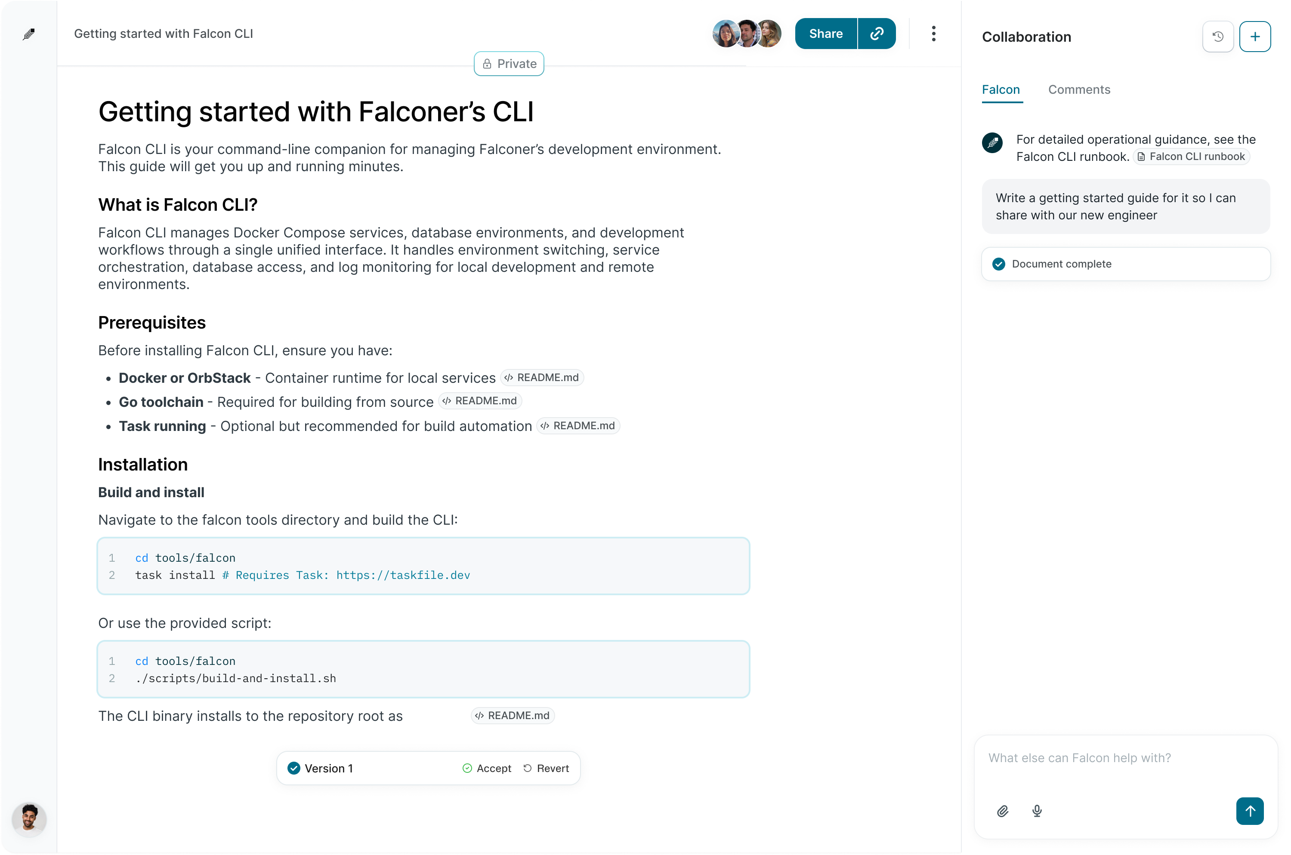Open your avatar in the bottom corner
Screen dimensions: 1291x855
coord(29,820)
